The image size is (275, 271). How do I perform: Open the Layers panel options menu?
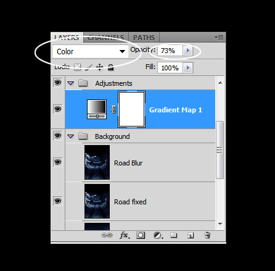pyautogui.click(x=219, y=37)
